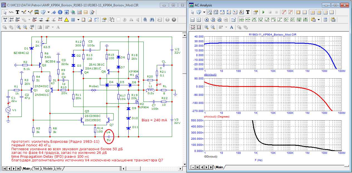Zoom in on the schematic with magnifier plus
Image resolution: width=352 pixels, height=173 pixels.
(x=19, y=27)
